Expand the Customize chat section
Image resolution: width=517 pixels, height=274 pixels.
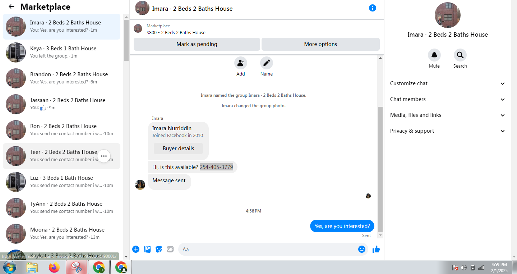tap(448, 83)
